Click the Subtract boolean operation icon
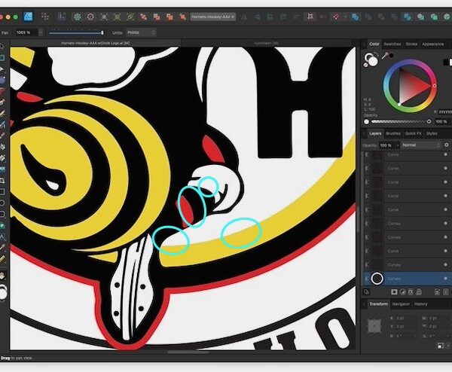This screenshot has width=452, height=372. tap(368, 17)
